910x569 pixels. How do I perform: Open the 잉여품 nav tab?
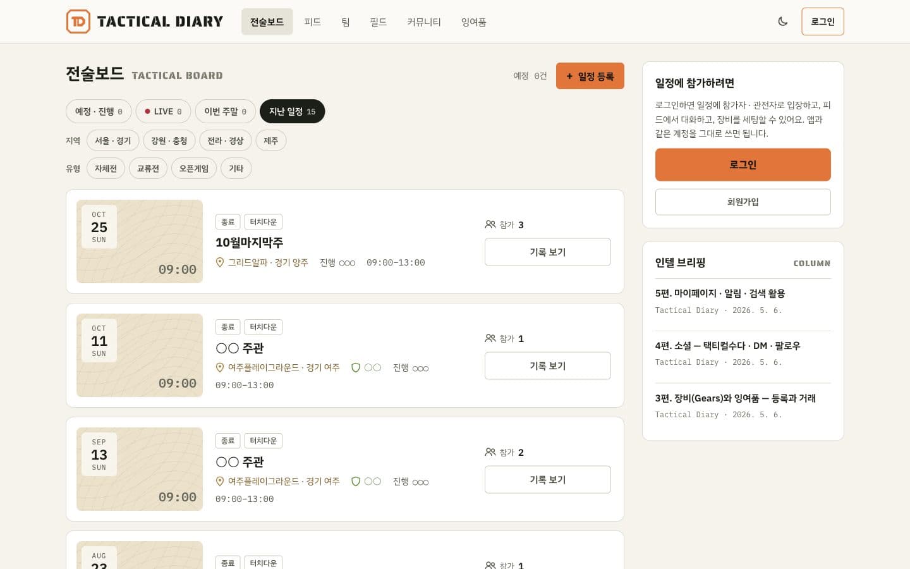tap(473, 21)
